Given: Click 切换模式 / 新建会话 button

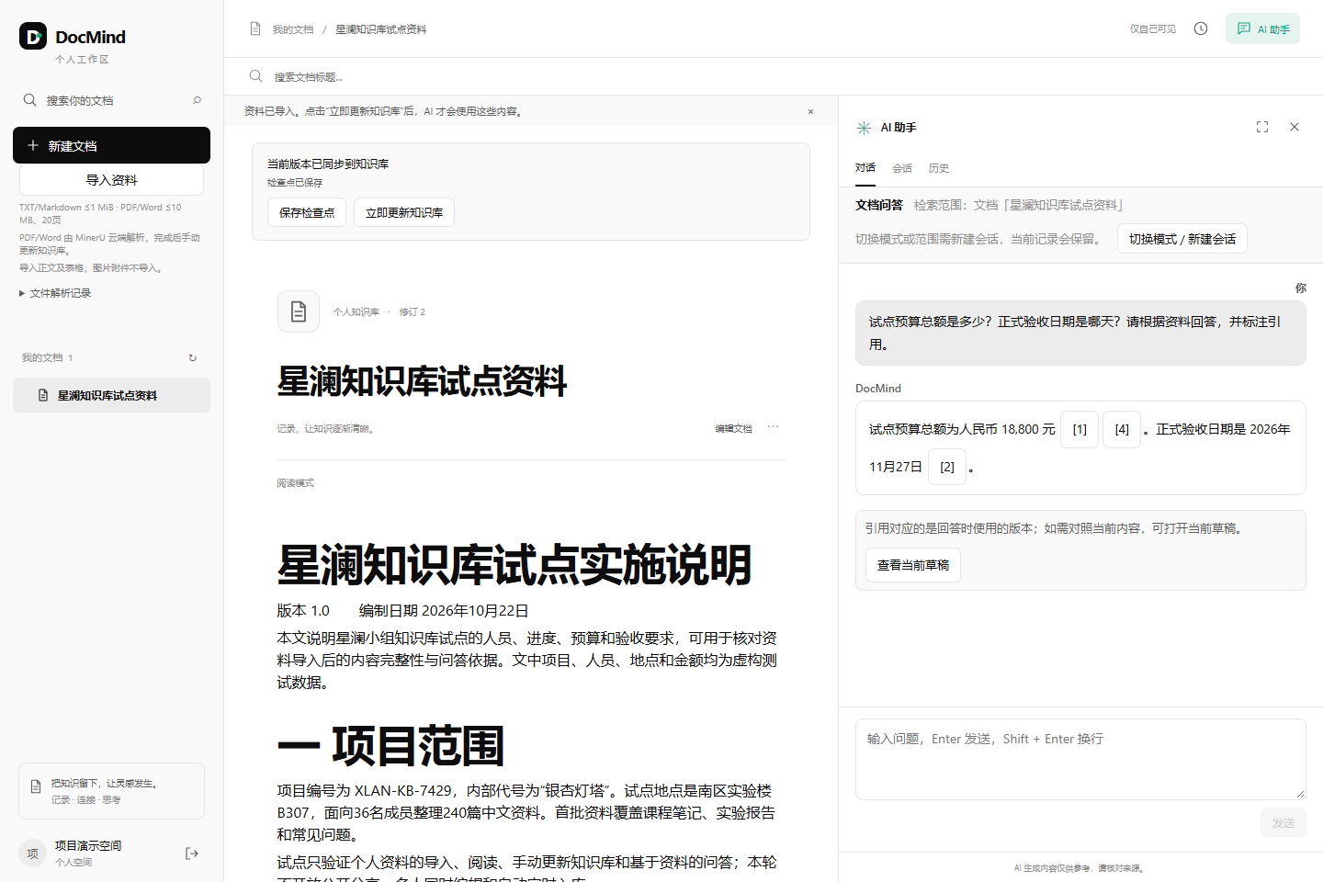Looking at the screenshot, I should coord(1182,239).
